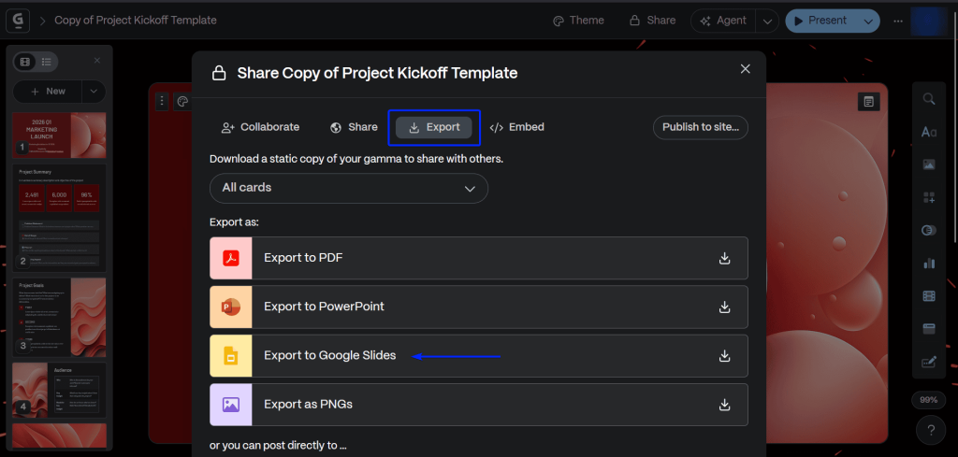Open the text formatting Aa tool
Viewport: 958px width, 457px height.
929,132
